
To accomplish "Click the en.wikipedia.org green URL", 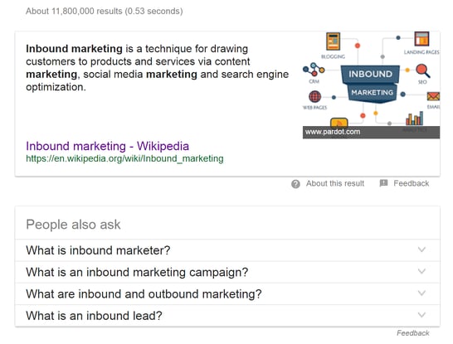I will (x=124, y=158).
